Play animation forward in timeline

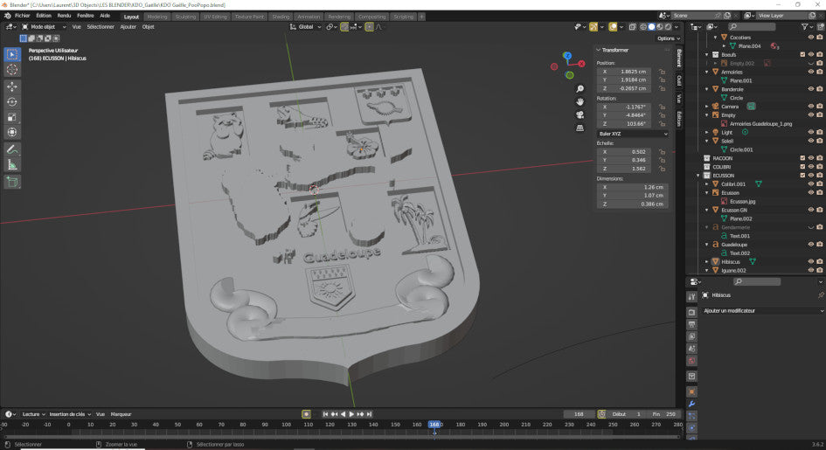pyautogui.click(x=352, y=414)
